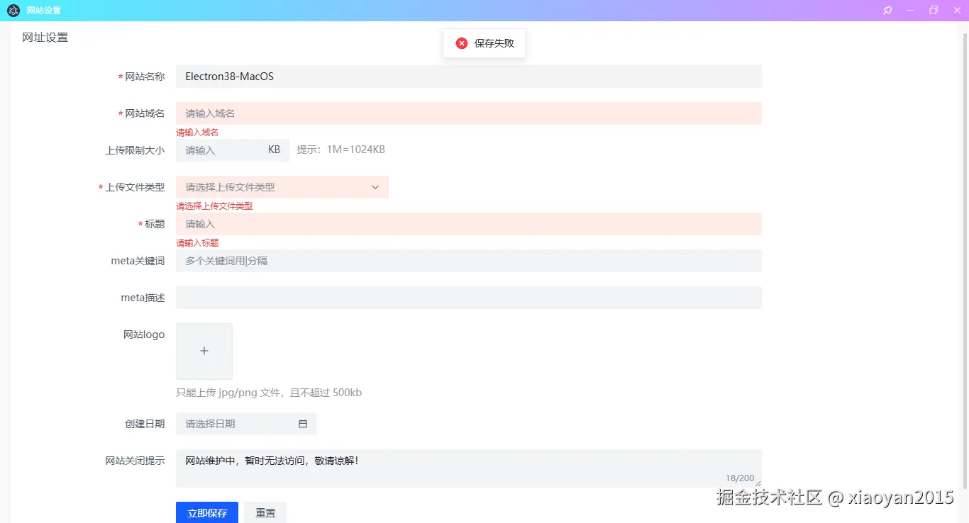Click the 立即保存 save button

pyautogui.click(x=206, y=512)
